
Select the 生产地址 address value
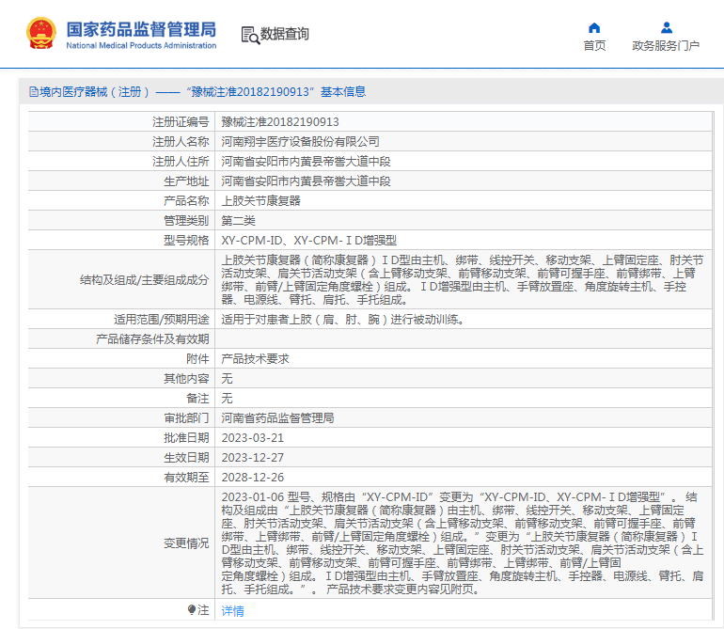point(306,181)
